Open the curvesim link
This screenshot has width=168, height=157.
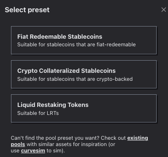click(33, 151)
